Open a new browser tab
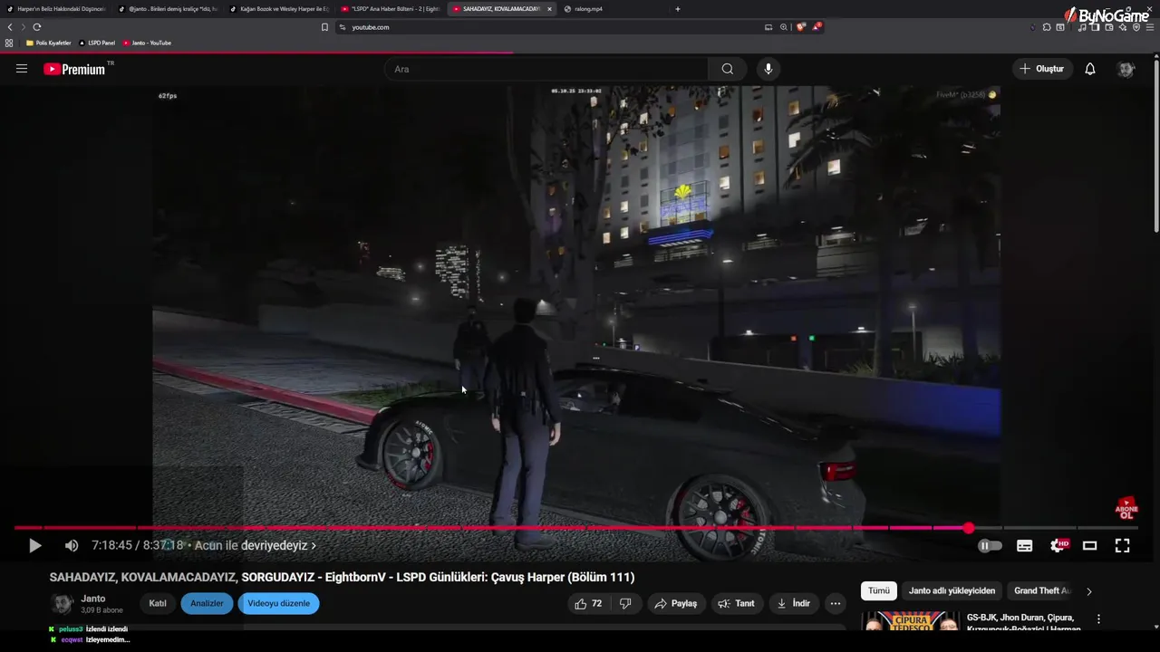The width and height of the screenshot is (1160, 652). [678, 9]
